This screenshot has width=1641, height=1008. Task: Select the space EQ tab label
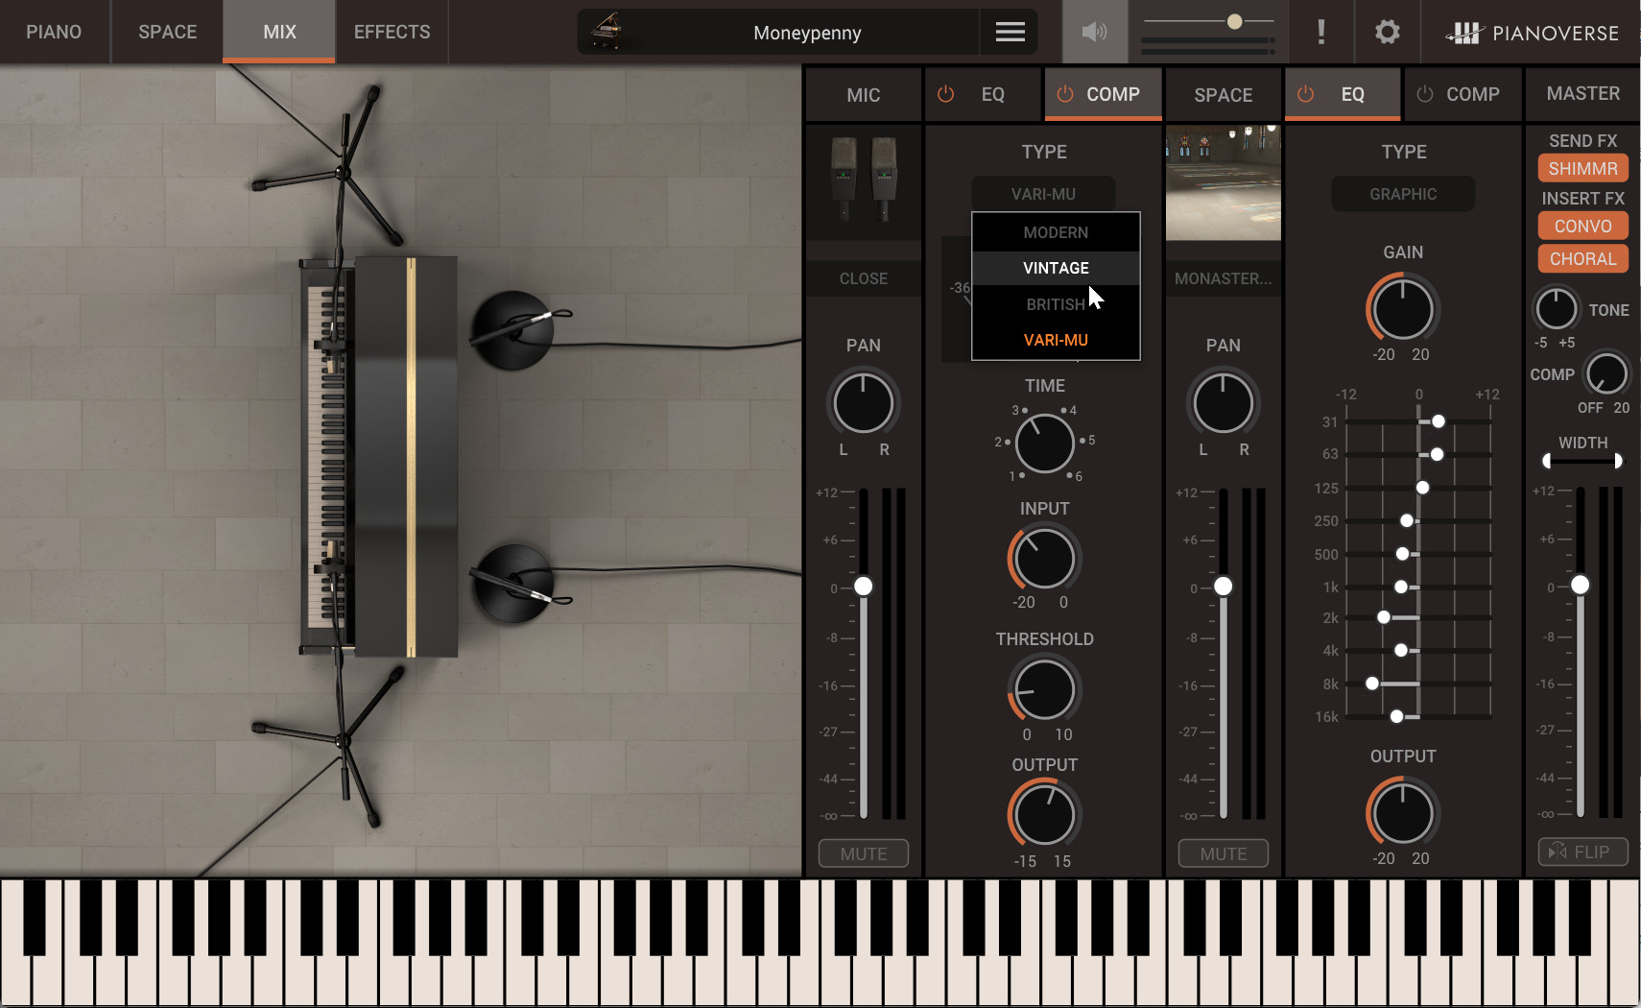pyautogui.click(x=1352, y=94)
